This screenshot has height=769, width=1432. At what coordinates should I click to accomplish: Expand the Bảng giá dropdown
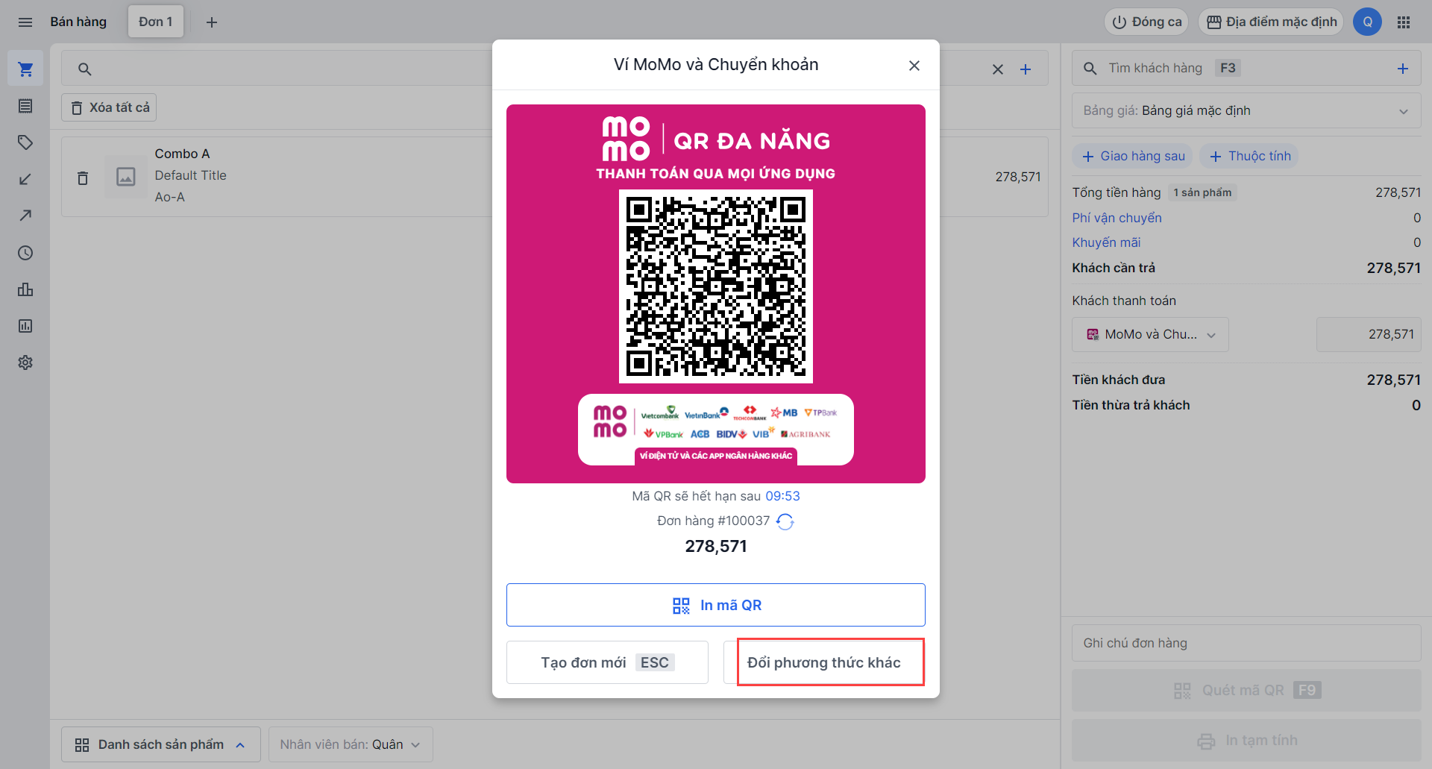1246,110
